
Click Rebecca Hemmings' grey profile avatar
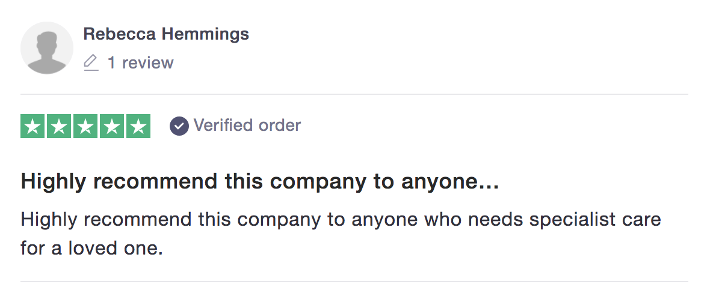point(47,48)
